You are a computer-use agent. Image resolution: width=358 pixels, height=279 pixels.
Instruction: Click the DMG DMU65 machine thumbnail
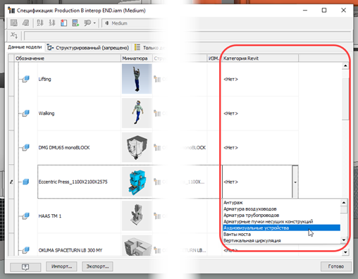coord(137,147)
